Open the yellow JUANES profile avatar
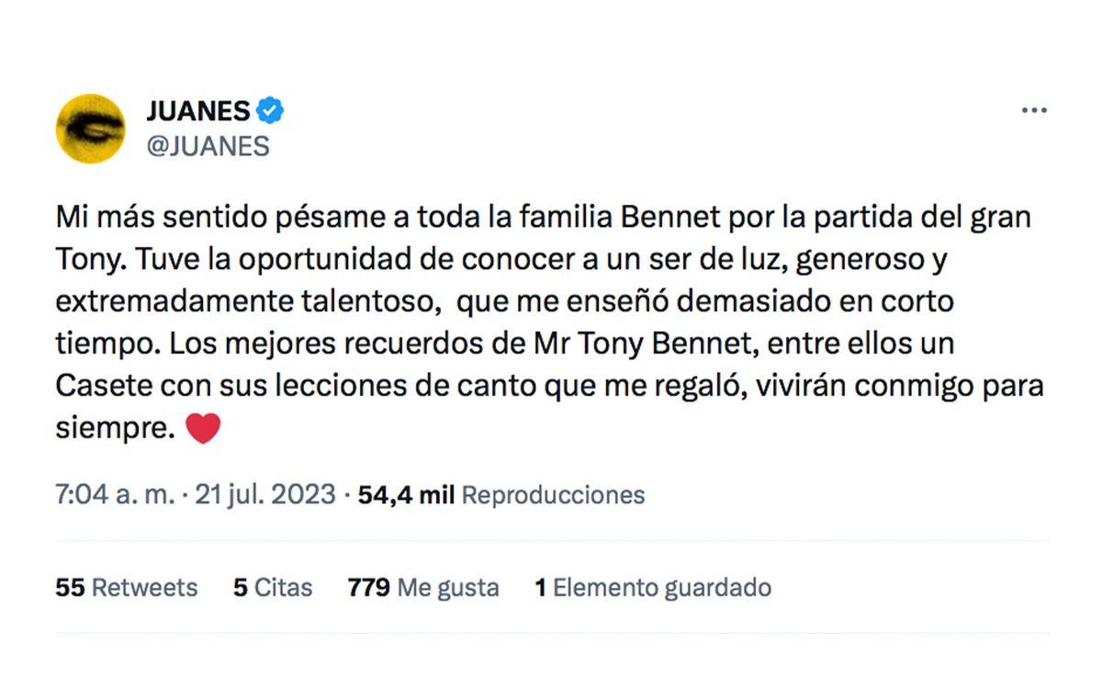 pyautogui.click(x=90, y=129)
